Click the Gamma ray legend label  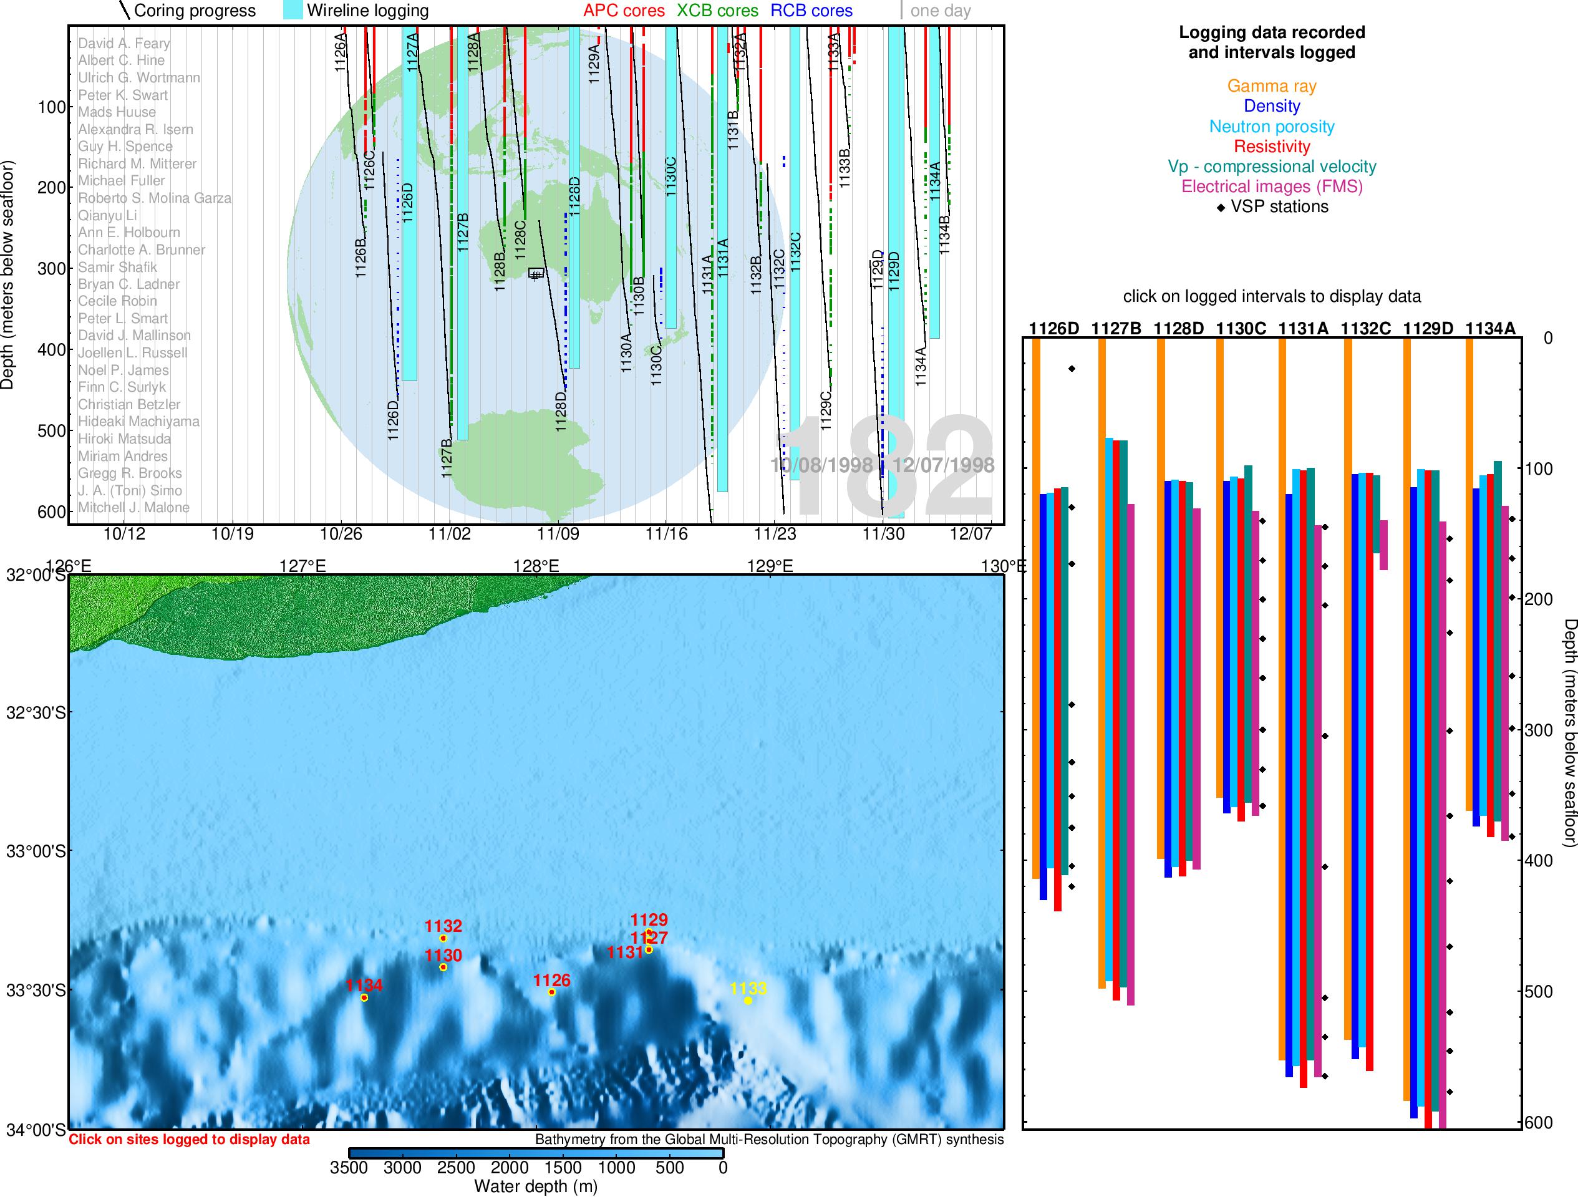(x=1271, y=86)
